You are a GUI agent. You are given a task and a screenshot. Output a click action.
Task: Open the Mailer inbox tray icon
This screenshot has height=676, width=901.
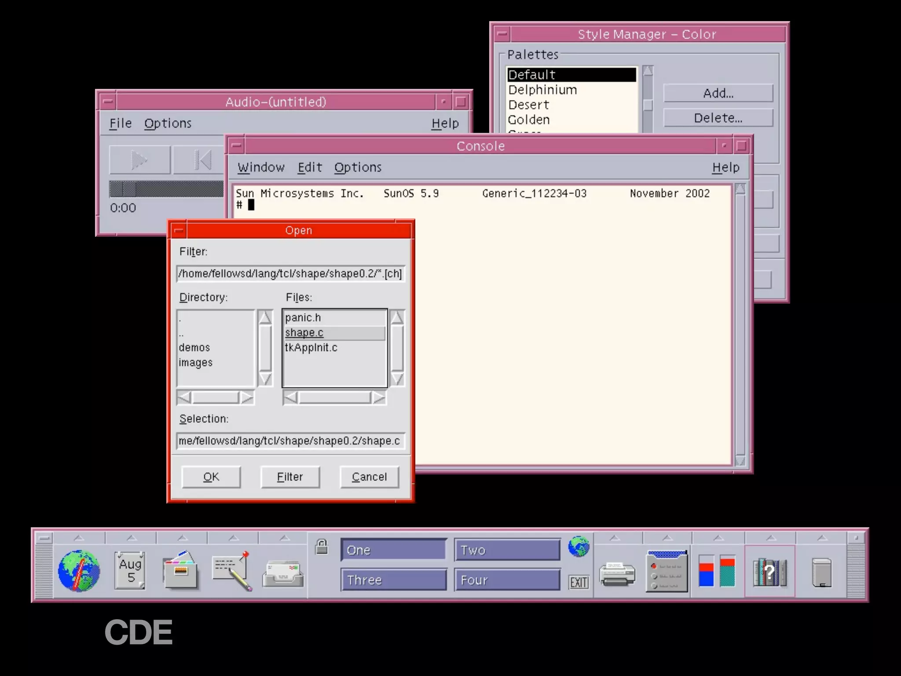coord(283,573)
